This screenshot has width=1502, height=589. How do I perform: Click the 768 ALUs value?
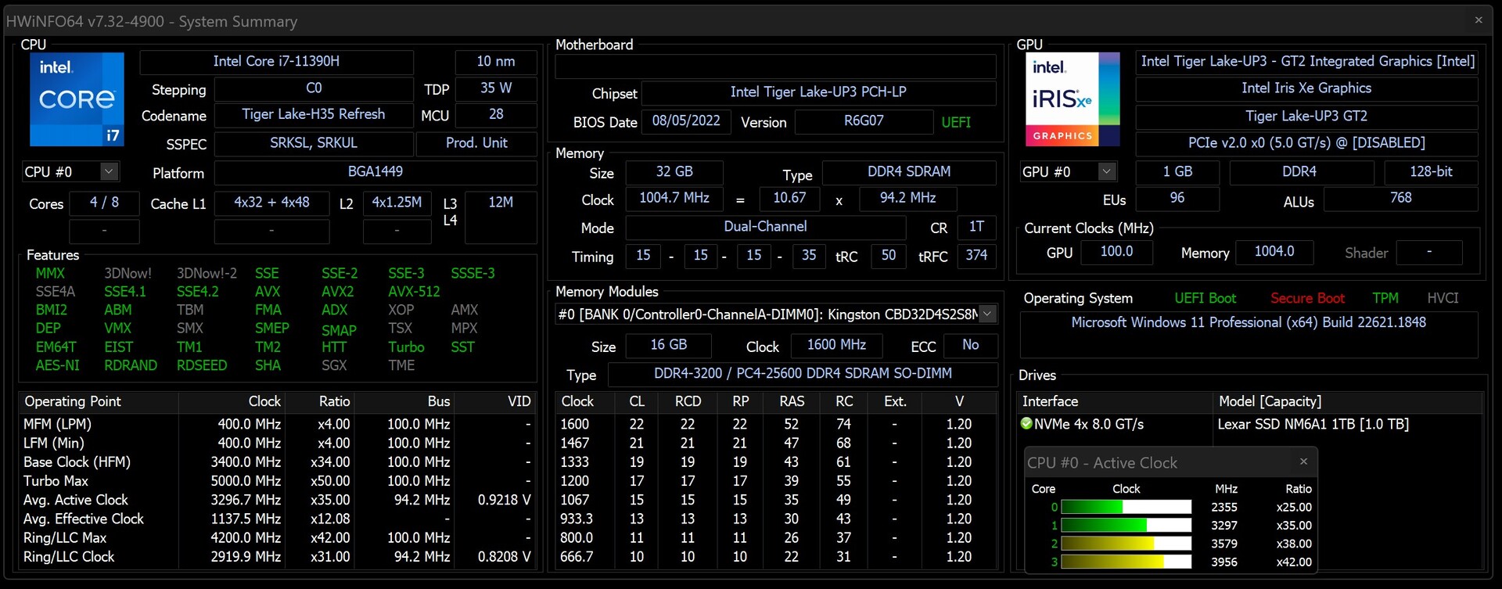(1401, 199)
